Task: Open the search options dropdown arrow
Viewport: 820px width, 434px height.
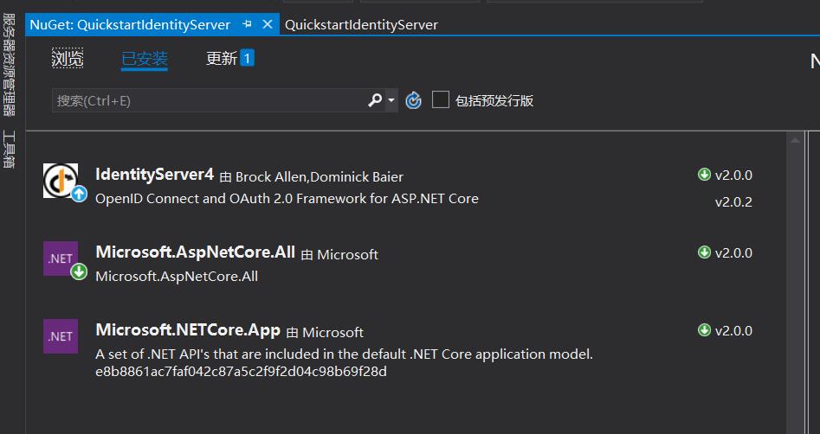Action: point(391,100)
